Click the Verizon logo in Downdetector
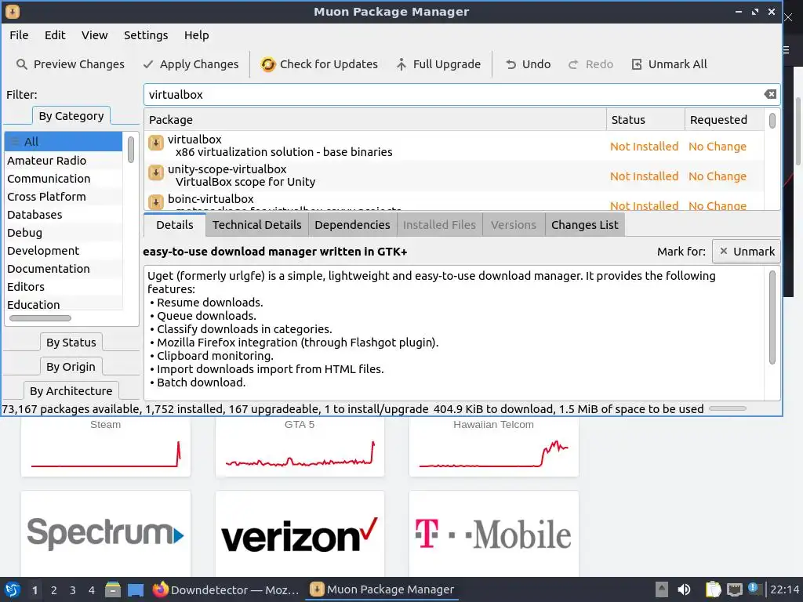This screenshot has height=602, width=803. click(x=300, y=533)
